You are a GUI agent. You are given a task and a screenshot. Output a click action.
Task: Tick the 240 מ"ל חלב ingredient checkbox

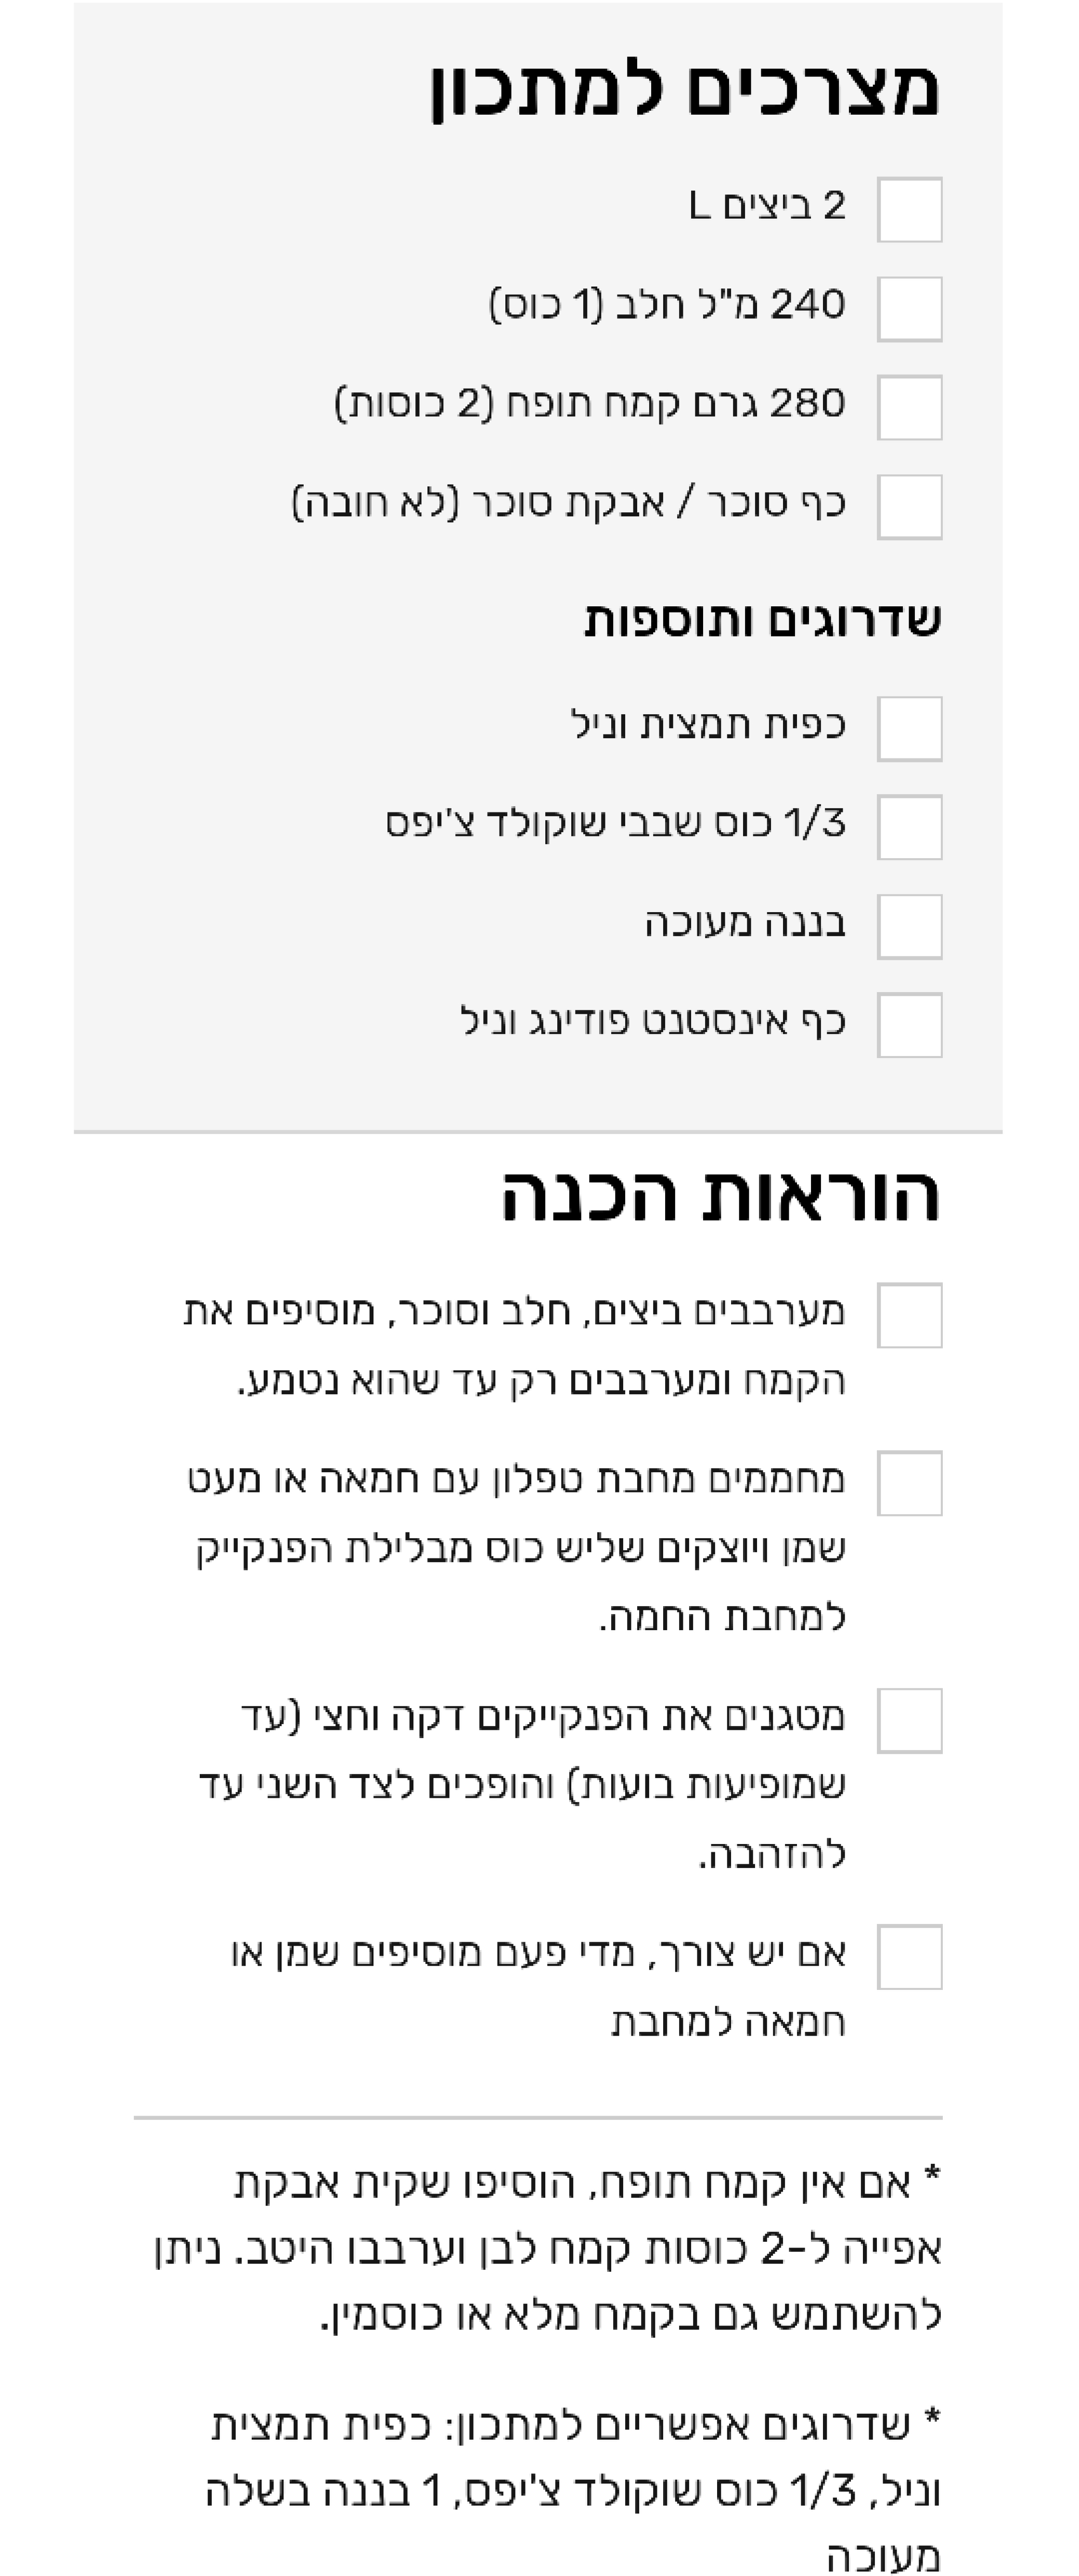coord(909,309)
